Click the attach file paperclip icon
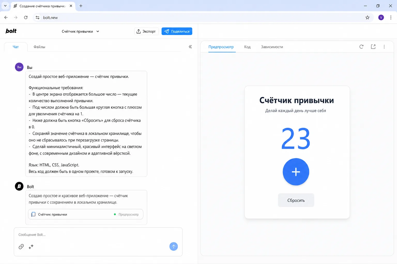Image resolution: width=397 pixels, height=264 pixels. (21, 247)
